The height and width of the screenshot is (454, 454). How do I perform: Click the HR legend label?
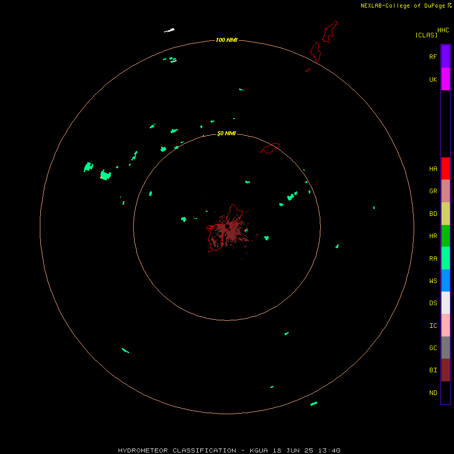click(x=433, y=236)
